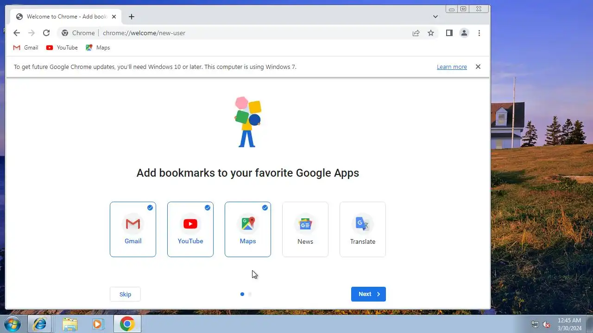Click the Chrome taskbar icon
The height and width of the screenshot is (333, 593).
127,324
